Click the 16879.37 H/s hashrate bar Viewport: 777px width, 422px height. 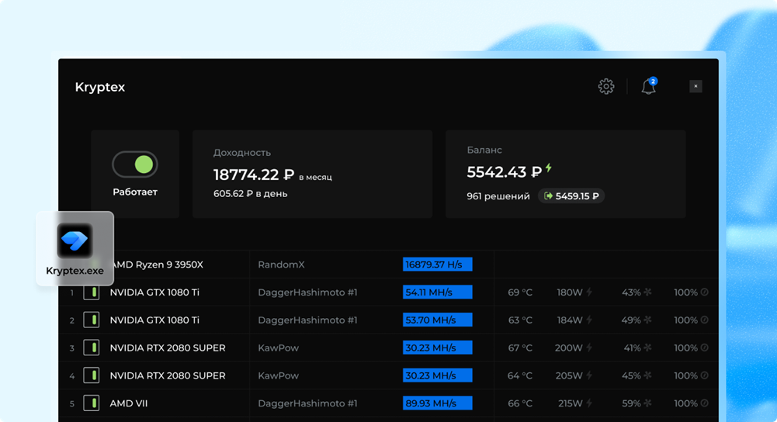tap(437, 265)
